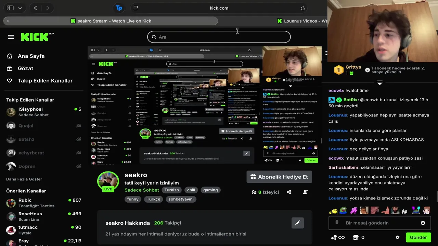
Task: Select the chill tag
Action: coord(191,190)
